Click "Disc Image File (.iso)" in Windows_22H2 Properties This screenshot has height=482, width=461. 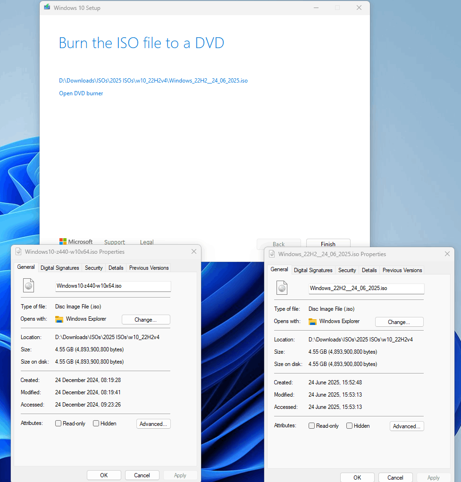(332, 309)
